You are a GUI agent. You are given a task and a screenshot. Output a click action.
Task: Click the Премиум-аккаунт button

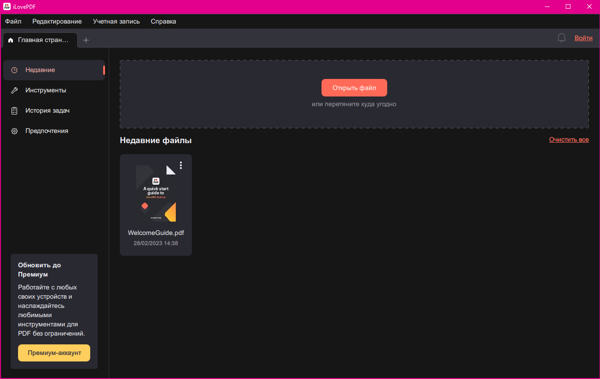(x=54, y=353)
